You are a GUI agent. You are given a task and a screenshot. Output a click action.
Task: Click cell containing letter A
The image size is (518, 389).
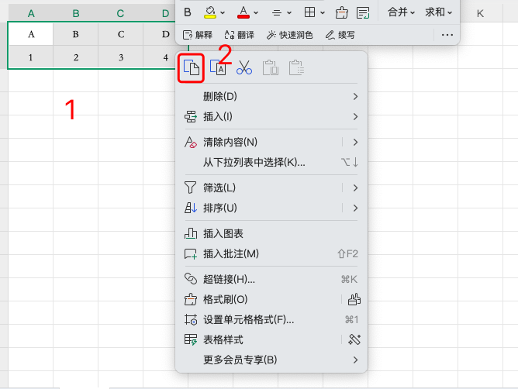coord(31,34)
